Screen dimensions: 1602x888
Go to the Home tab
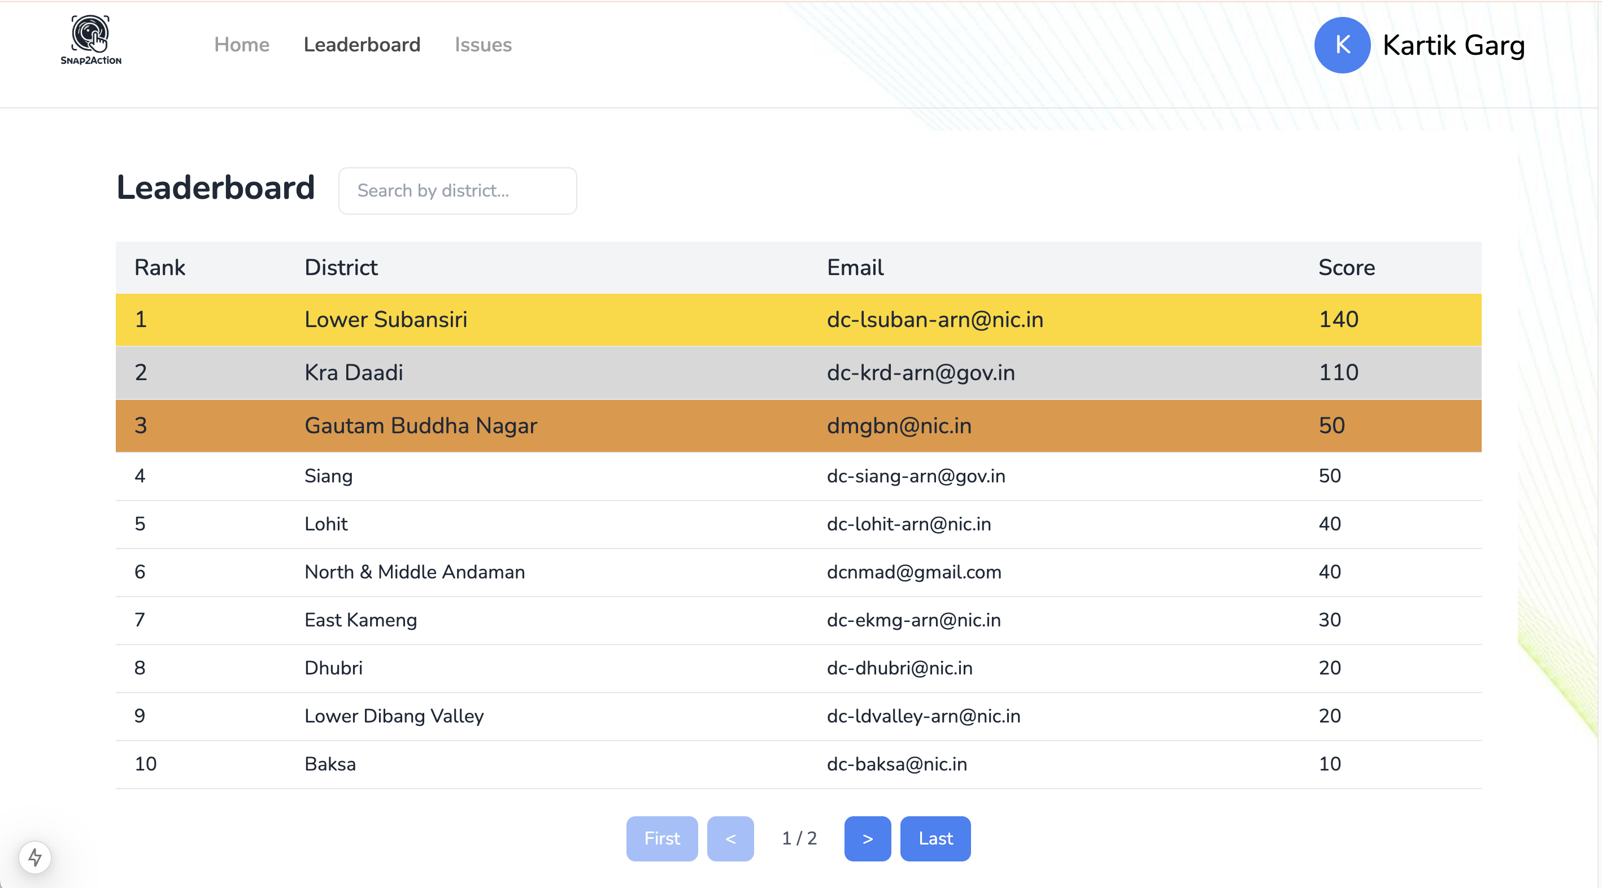point(241,45)
